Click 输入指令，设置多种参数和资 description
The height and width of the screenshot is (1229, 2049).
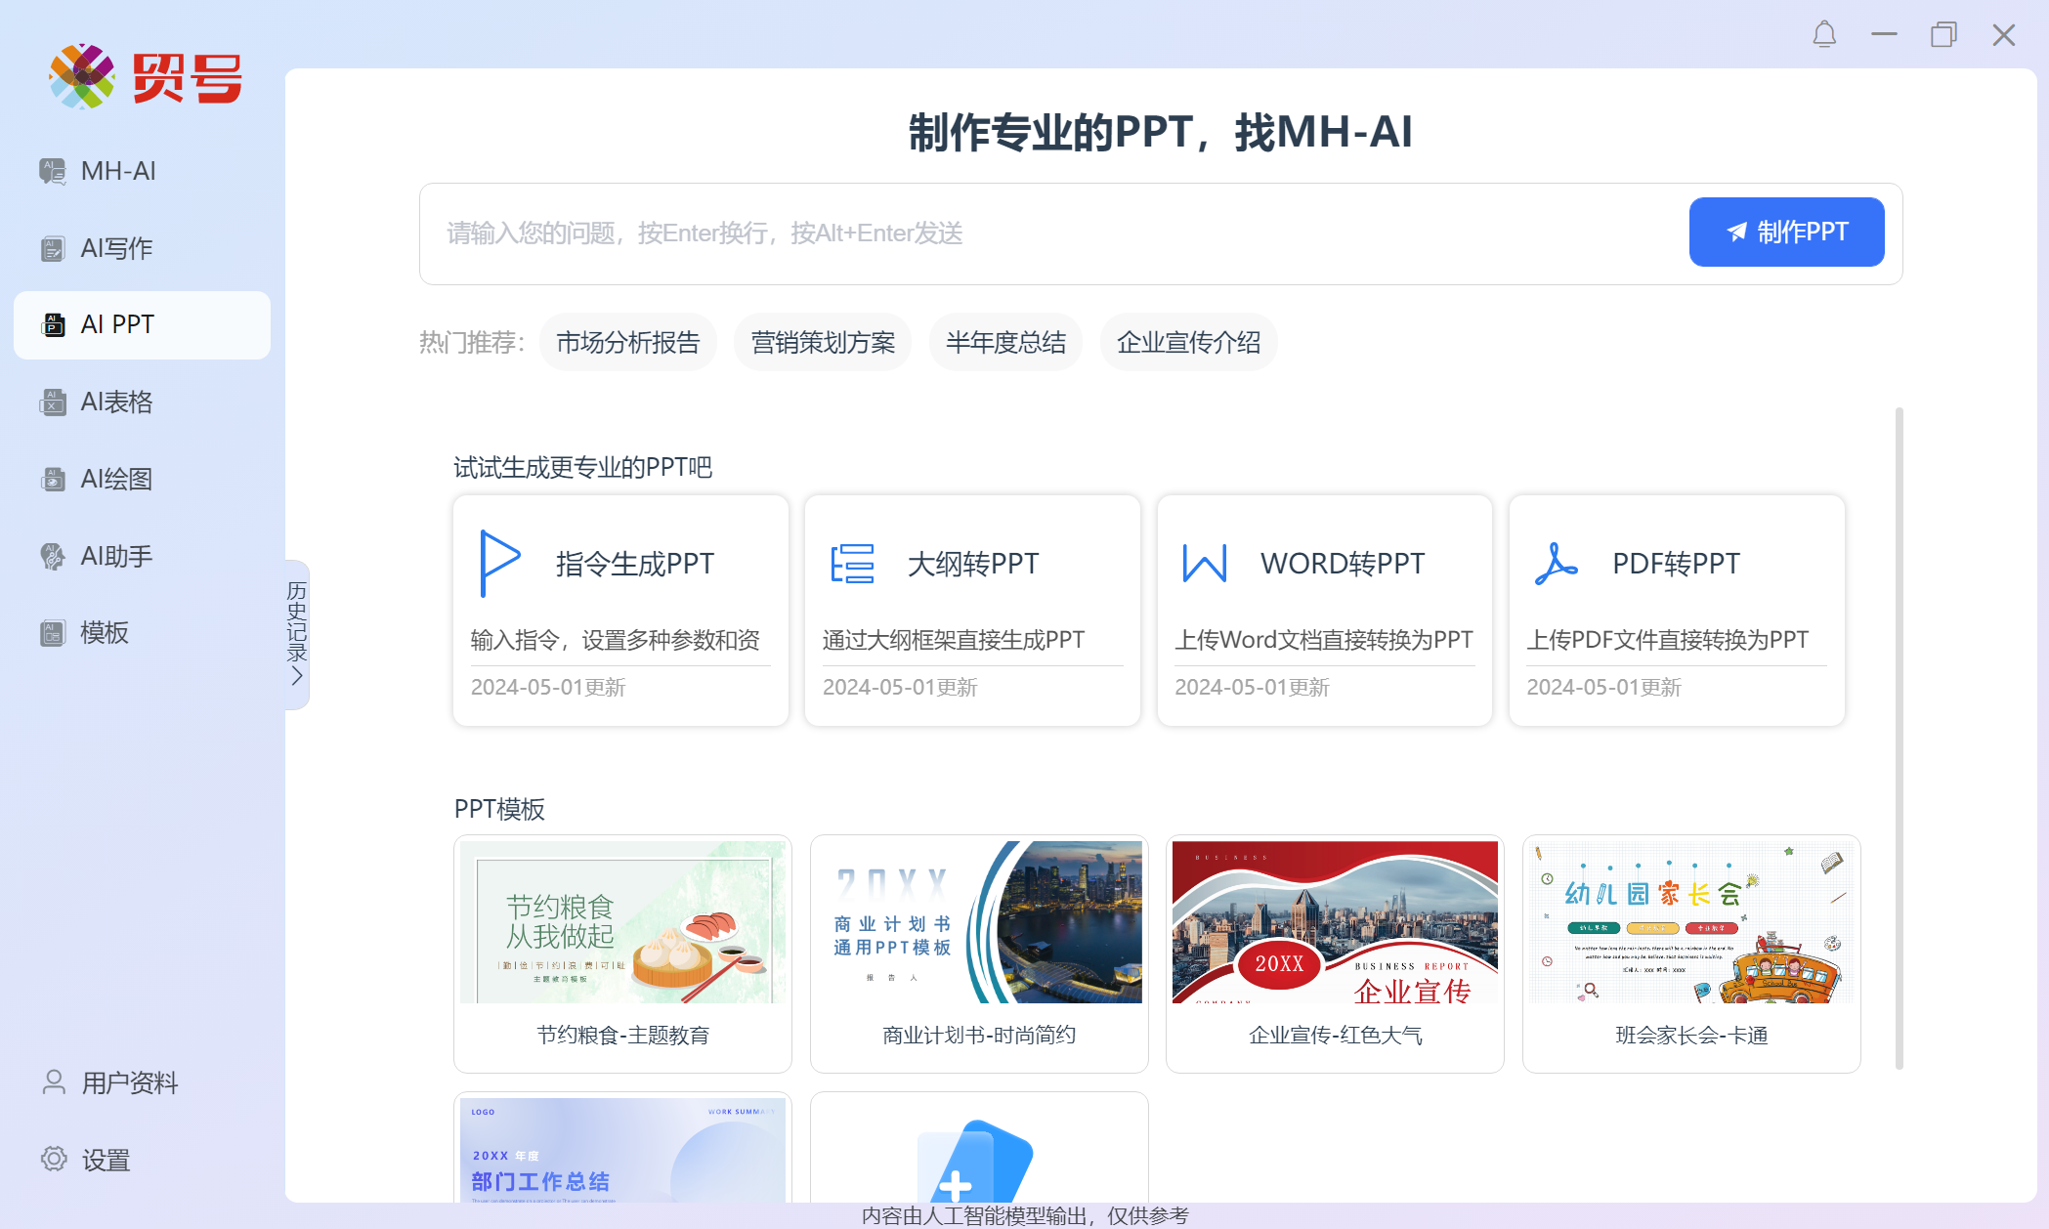coord(616,640)
